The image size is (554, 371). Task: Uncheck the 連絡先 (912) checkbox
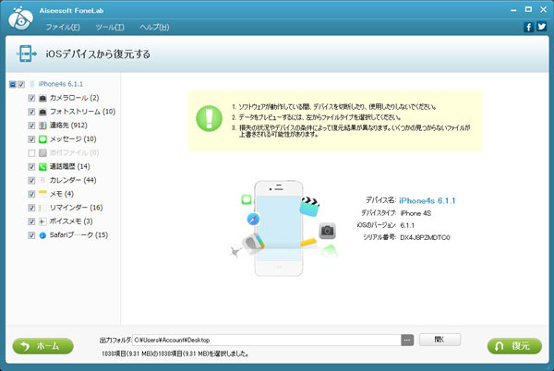click(31, 126)
